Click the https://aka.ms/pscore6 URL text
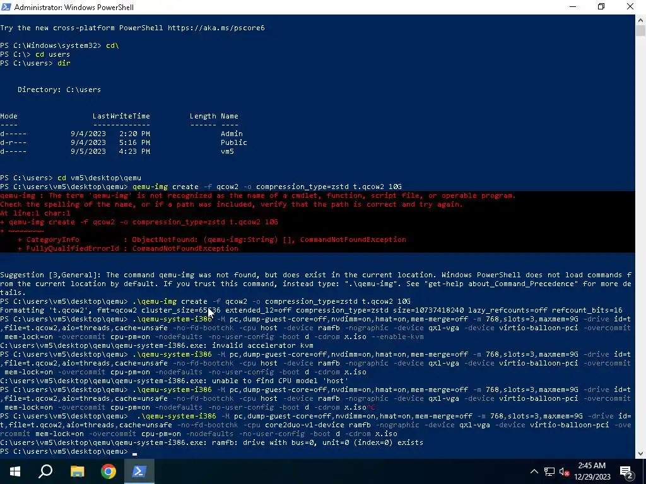 [216, 28]
